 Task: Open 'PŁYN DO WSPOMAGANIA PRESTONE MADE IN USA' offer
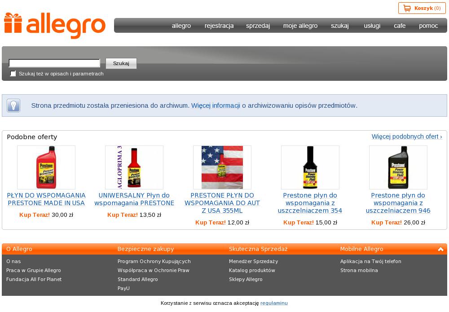(46, 199)
